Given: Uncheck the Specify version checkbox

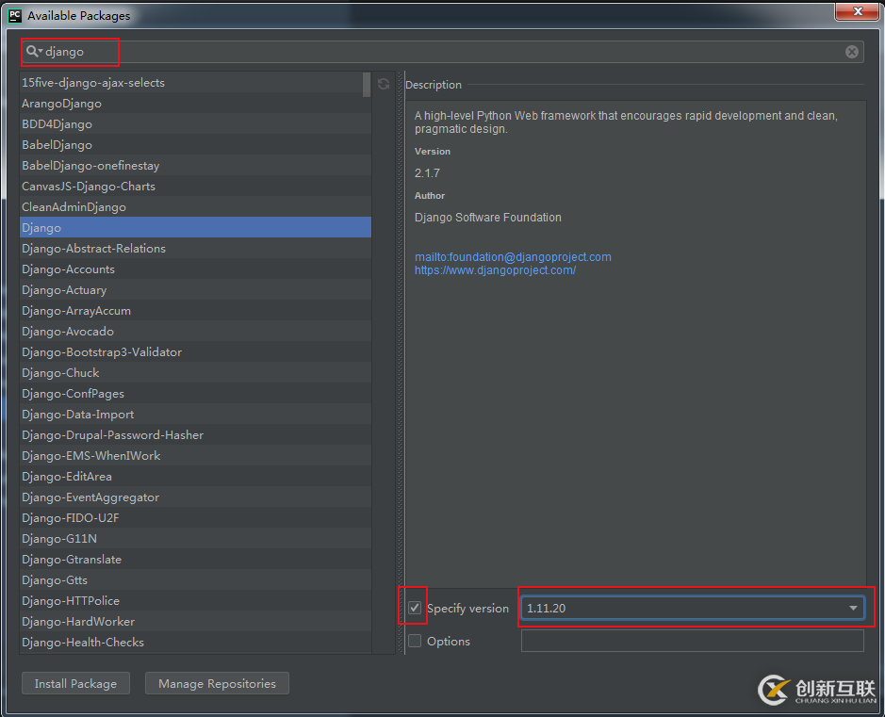Looking at the screenshot, I should pyautogui.click(x=415, y=609).
